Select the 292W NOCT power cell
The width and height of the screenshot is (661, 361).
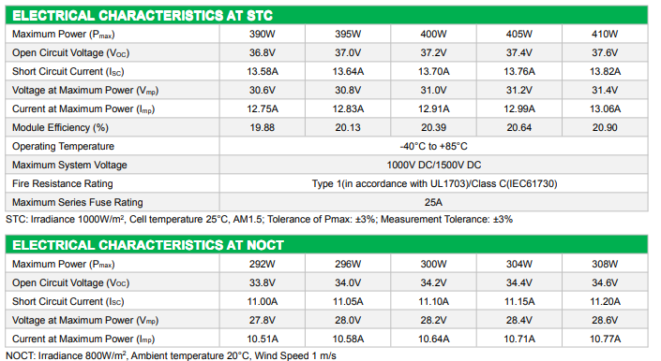262,264
